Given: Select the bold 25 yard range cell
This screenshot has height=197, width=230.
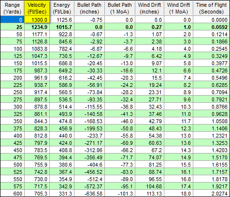Looking at the screenshot, I should (12, 27).
